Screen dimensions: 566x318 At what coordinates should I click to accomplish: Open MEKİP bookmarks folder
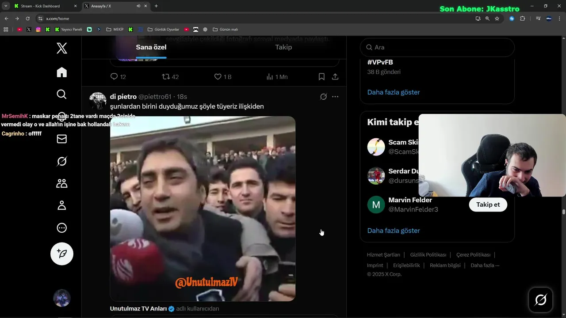click(115, 30)
